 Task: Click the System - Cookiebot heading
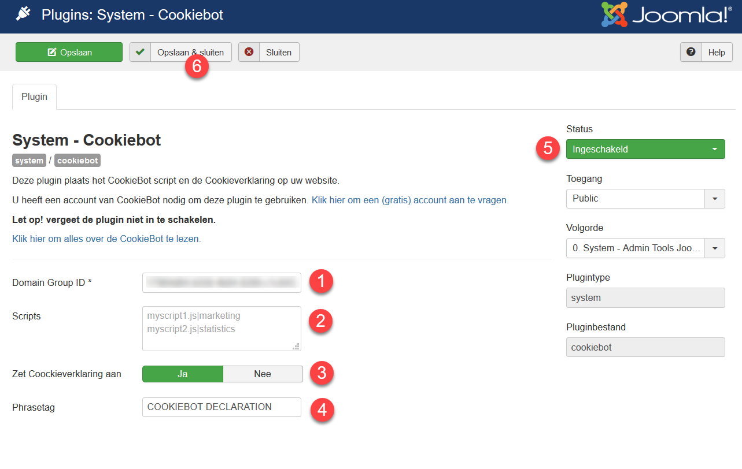(x=86, y=140)
